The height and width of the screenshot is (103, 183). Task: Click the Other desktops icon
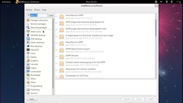click(28, 42)
